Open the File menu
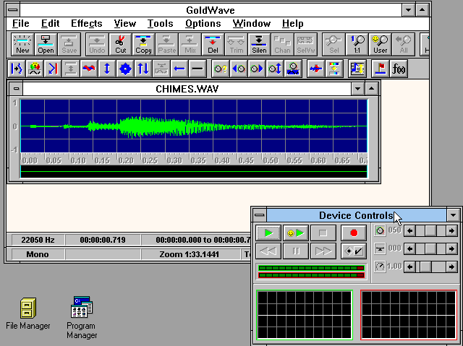463x346 pixels. tap(21, 24)
